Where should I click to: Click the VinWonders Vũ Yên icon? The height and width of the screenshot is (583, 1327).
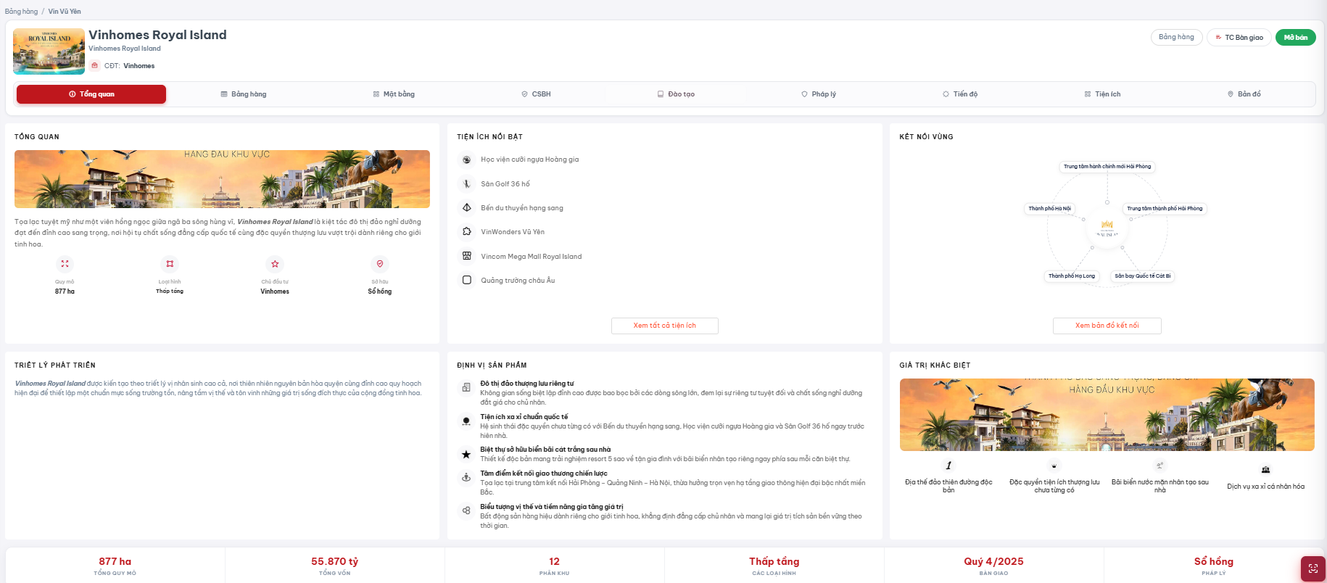(x=467, y=232)
